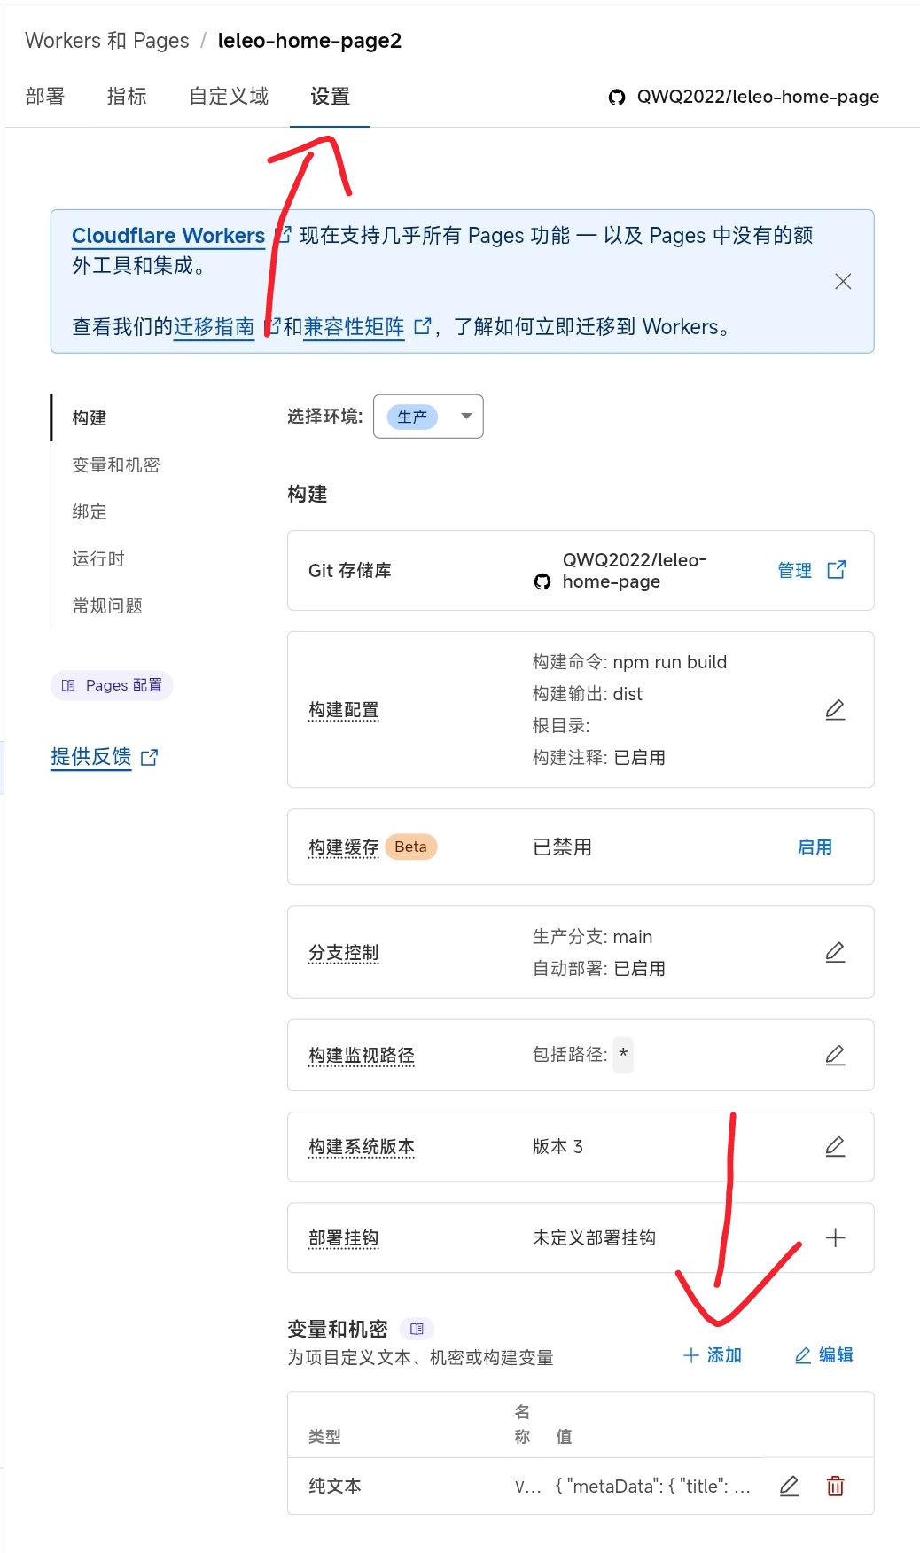Open docs icon beside 变量和机密 heading
The height and width of the screenshot is (1553, 920).
point(417,1329)
